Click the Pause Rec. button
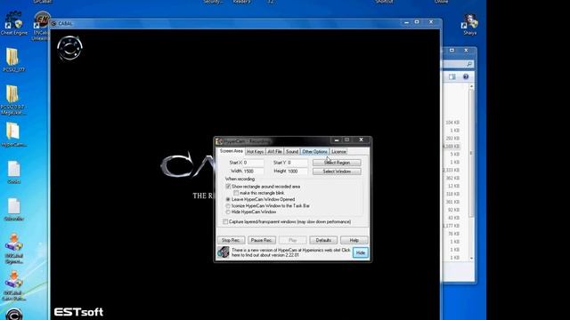This screenshot has width=570, height=320. pos(262,240)
